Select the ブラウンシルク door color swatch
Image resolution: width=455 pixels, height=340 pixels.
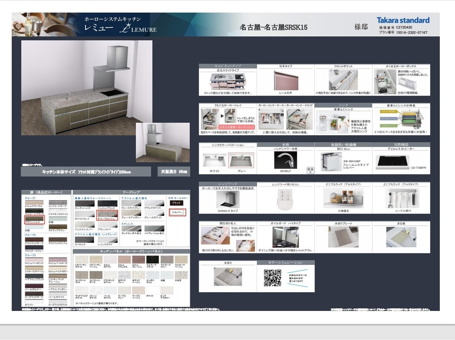click(34, 219)
